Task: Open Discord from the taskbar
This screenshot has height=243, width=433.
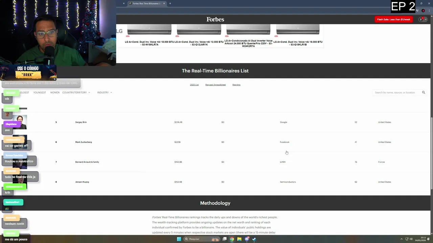Action: [x=247, y=239]
